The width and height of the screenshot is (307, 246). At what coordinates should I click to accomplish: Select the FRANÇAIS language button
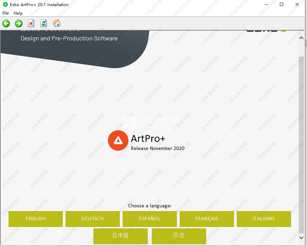pos(207,219)
